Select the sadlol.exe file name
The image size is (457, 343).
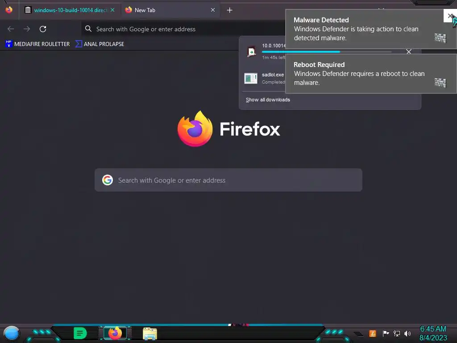pyautogui.click(x=273, y=75)
